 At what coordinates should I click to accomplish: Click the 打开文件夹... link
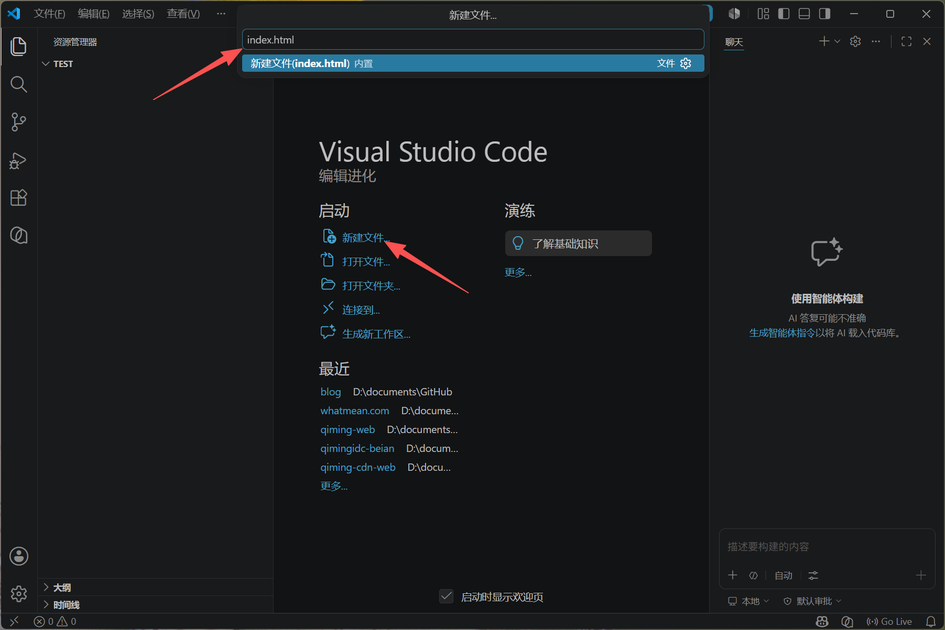pyautogui.click(x=371, y=286)
